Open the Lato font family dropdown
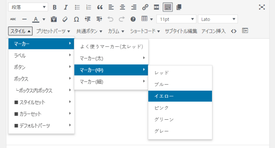 pos(218,19)
